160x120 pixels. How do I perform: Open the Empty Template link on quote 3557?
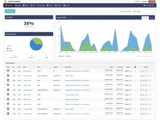[69, 76]
